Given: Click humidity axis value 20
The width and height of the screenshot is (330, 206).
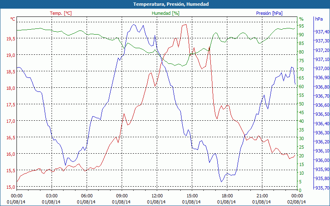Looking at the screenshot, I should coord(302,156).
